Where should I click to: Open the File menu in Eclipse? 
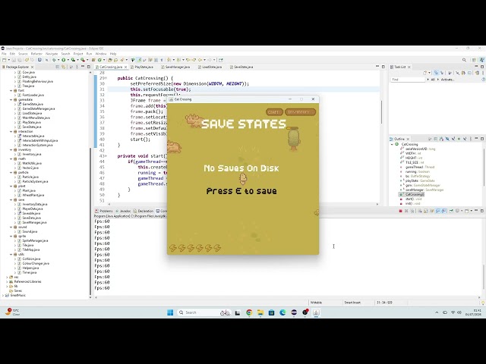(x=4, y=54)
